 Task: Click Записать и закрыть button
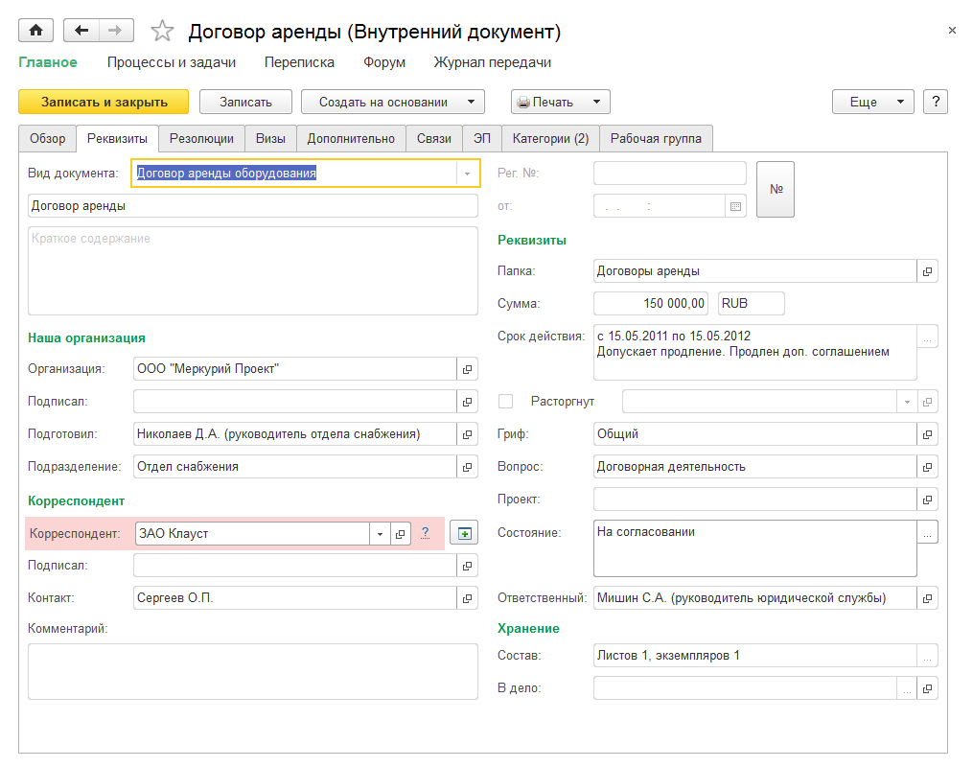[x=104, y=102]
